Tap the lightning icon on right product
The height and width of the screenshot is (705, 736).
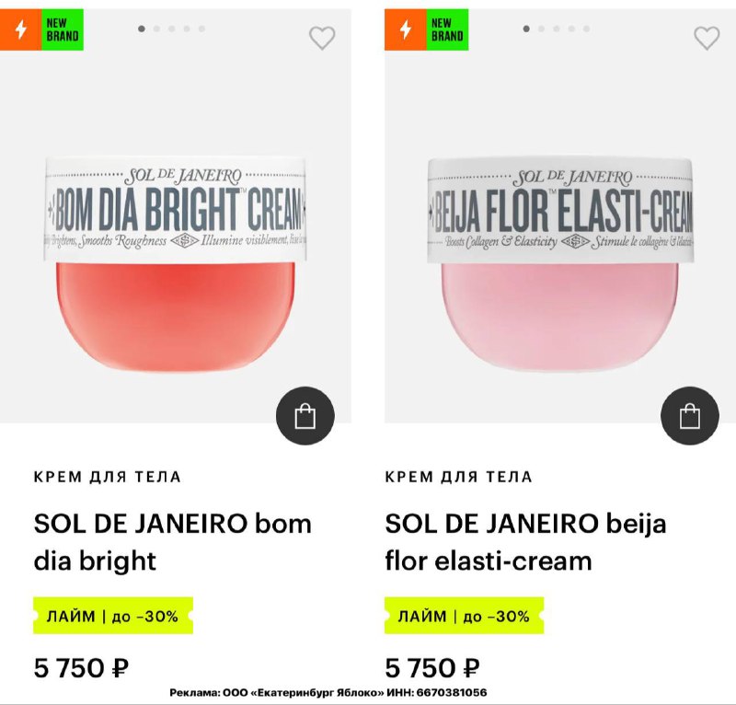pos(405,29)
